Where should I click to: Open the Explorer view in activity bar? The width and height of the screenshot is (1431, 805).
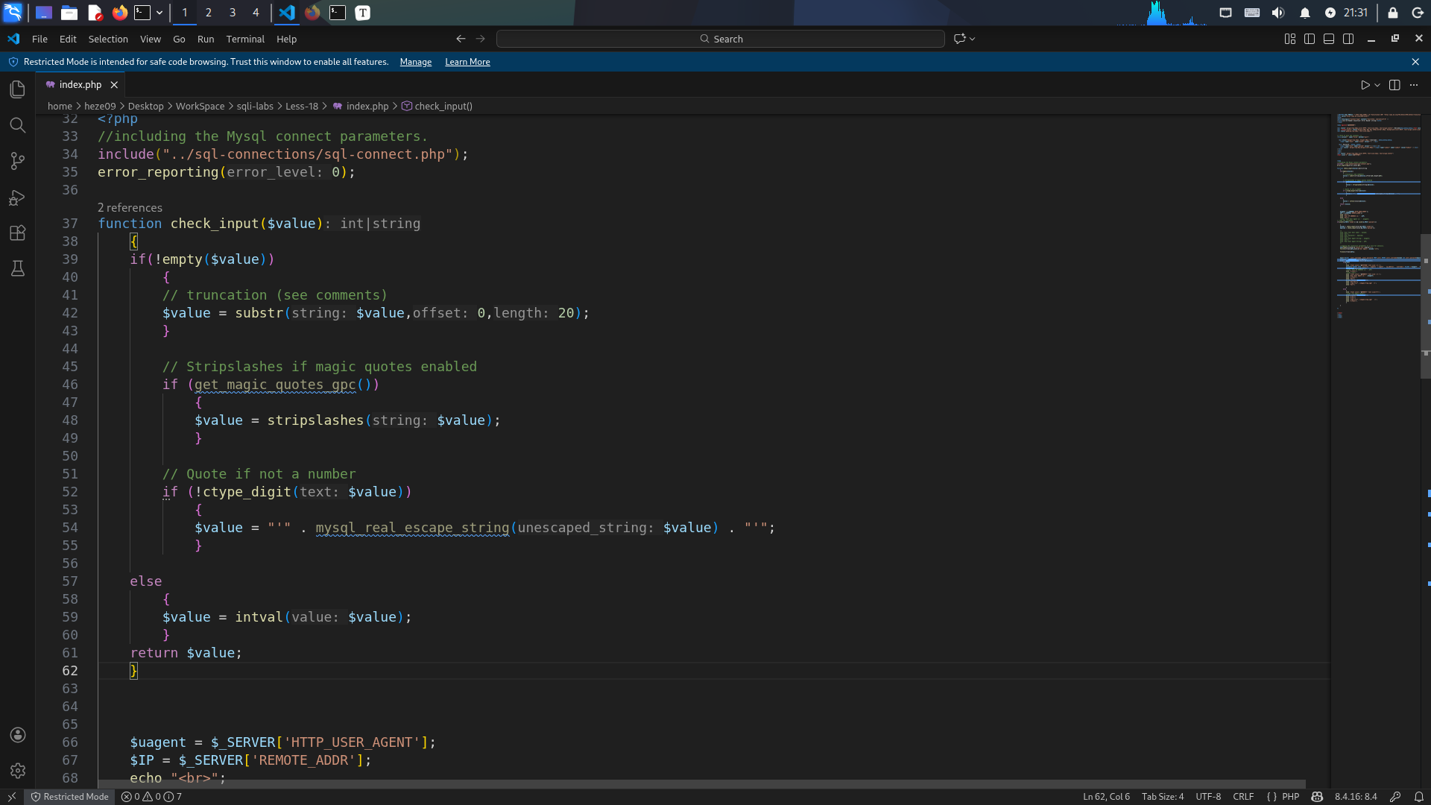point(18,89)
